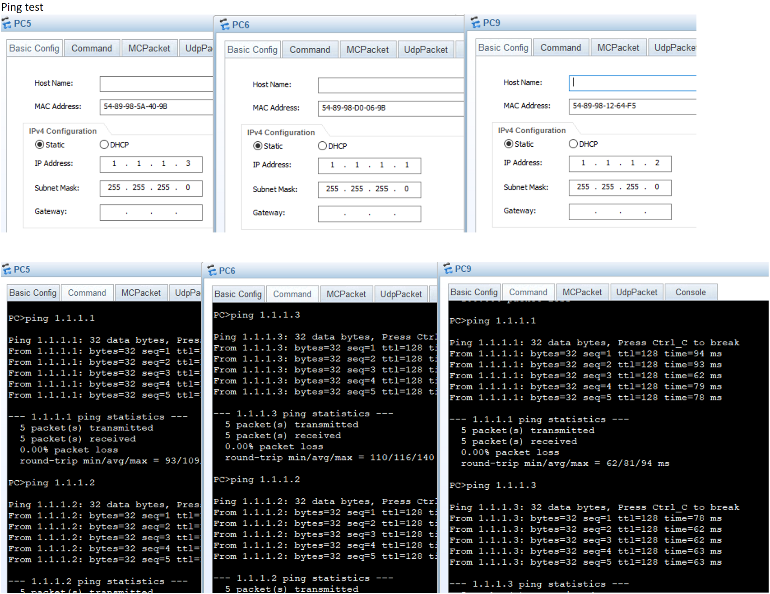Screen dimensions: 770x594
Task: Click the IP Address field in PC6
Action: click(370, 165)
